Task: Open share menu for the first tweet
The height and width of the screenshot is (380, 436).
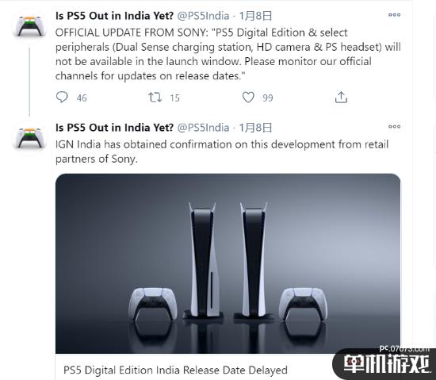Action: [x=341, y=98]
